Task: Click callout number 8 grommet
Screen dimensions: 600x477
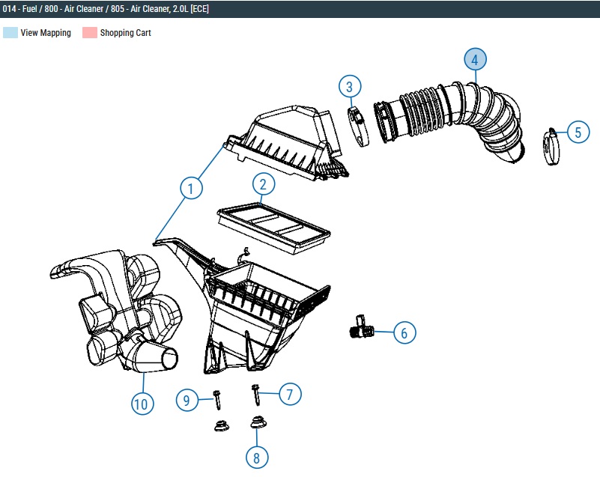Action: 257,457
